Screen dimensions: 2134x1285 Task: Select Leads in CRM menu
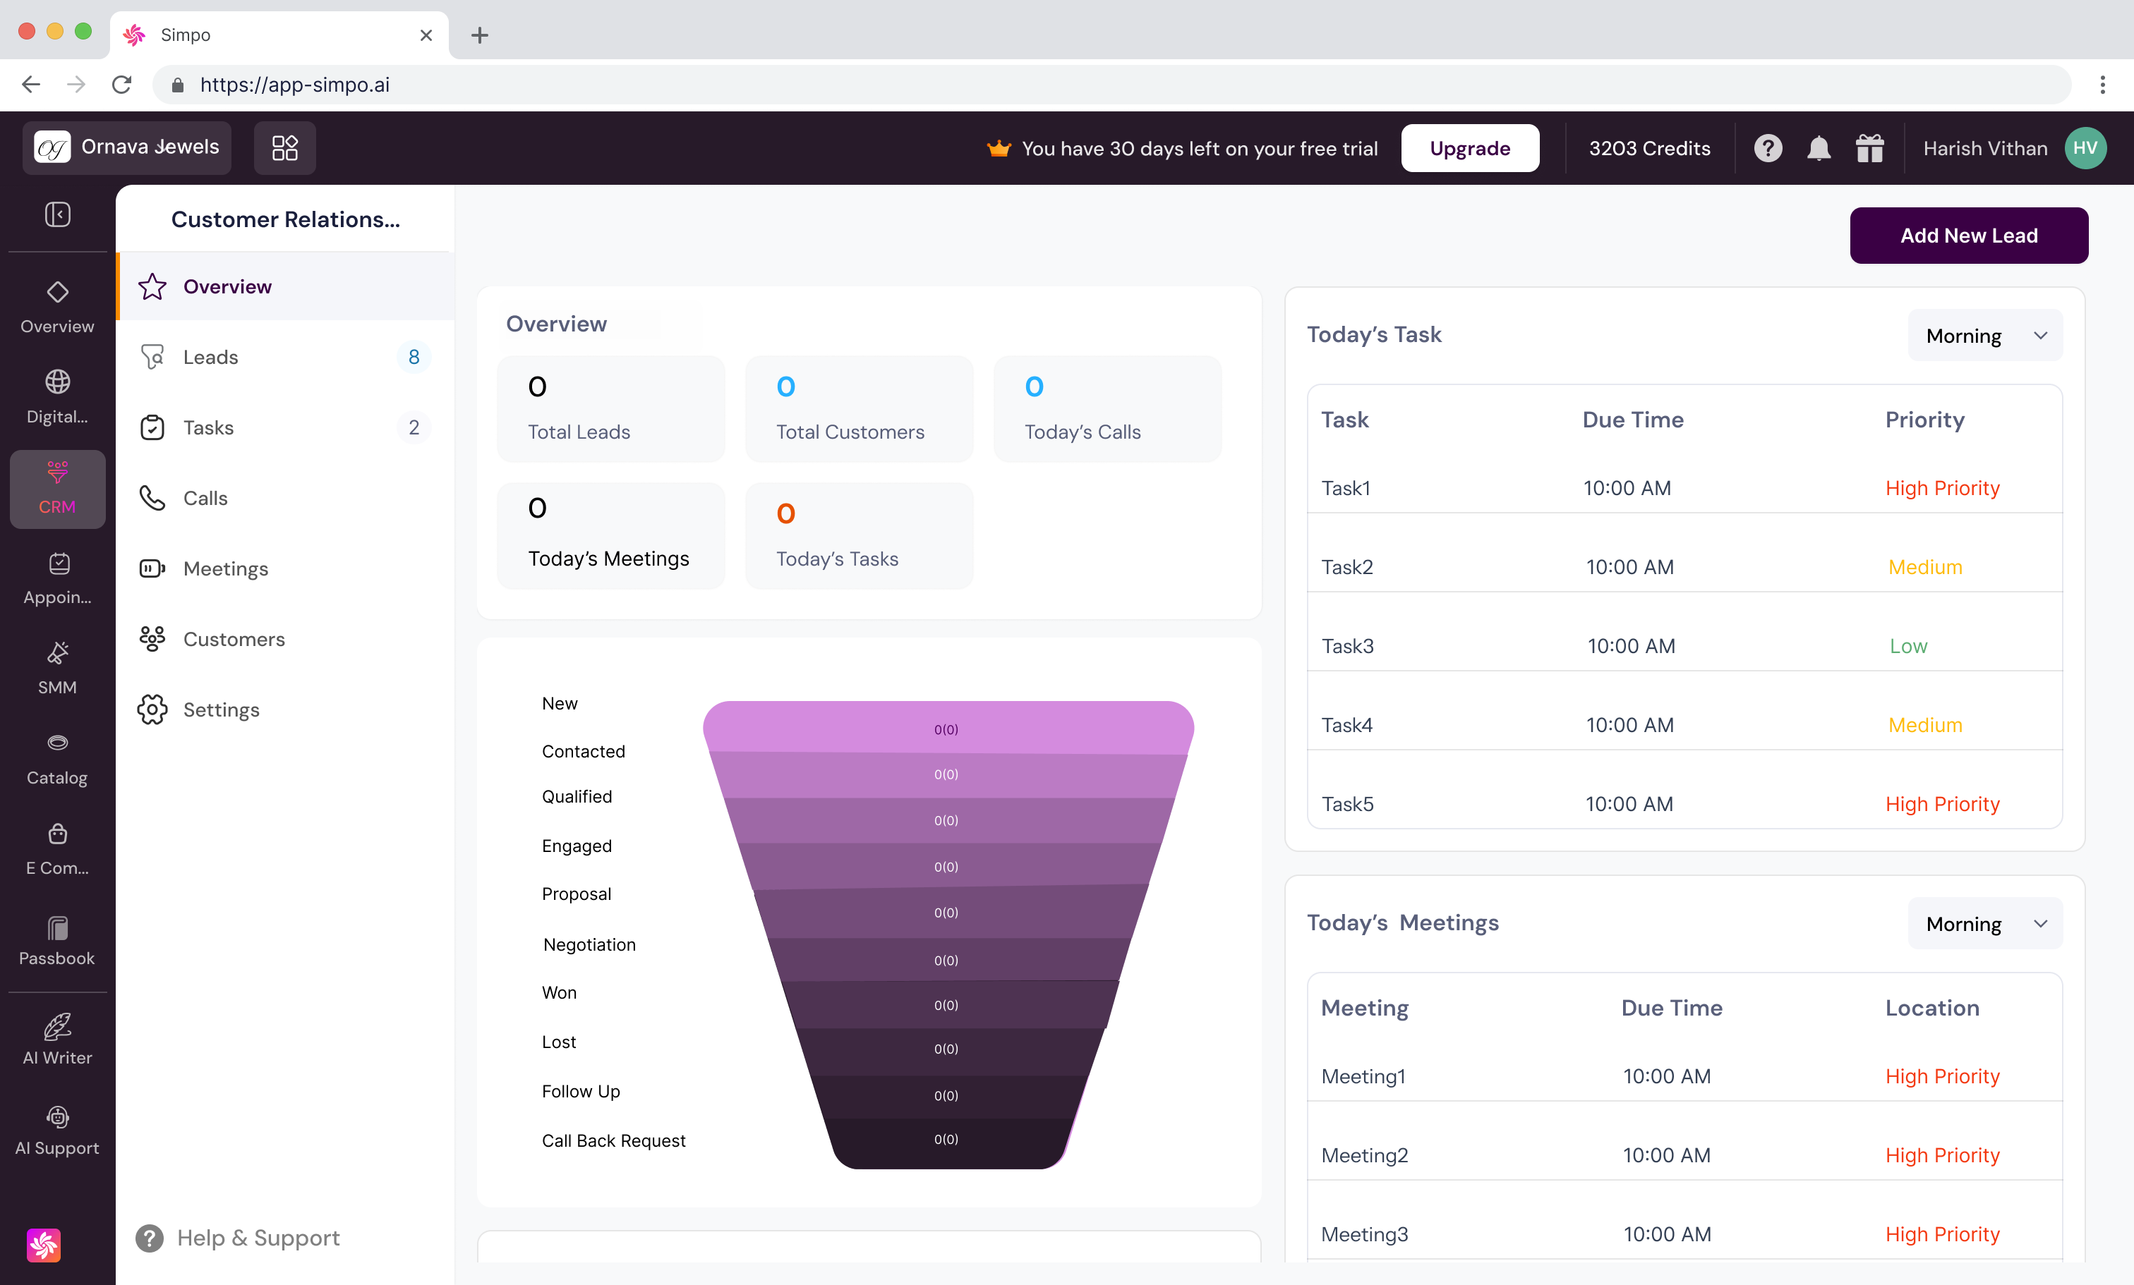[x=210, y=356]
